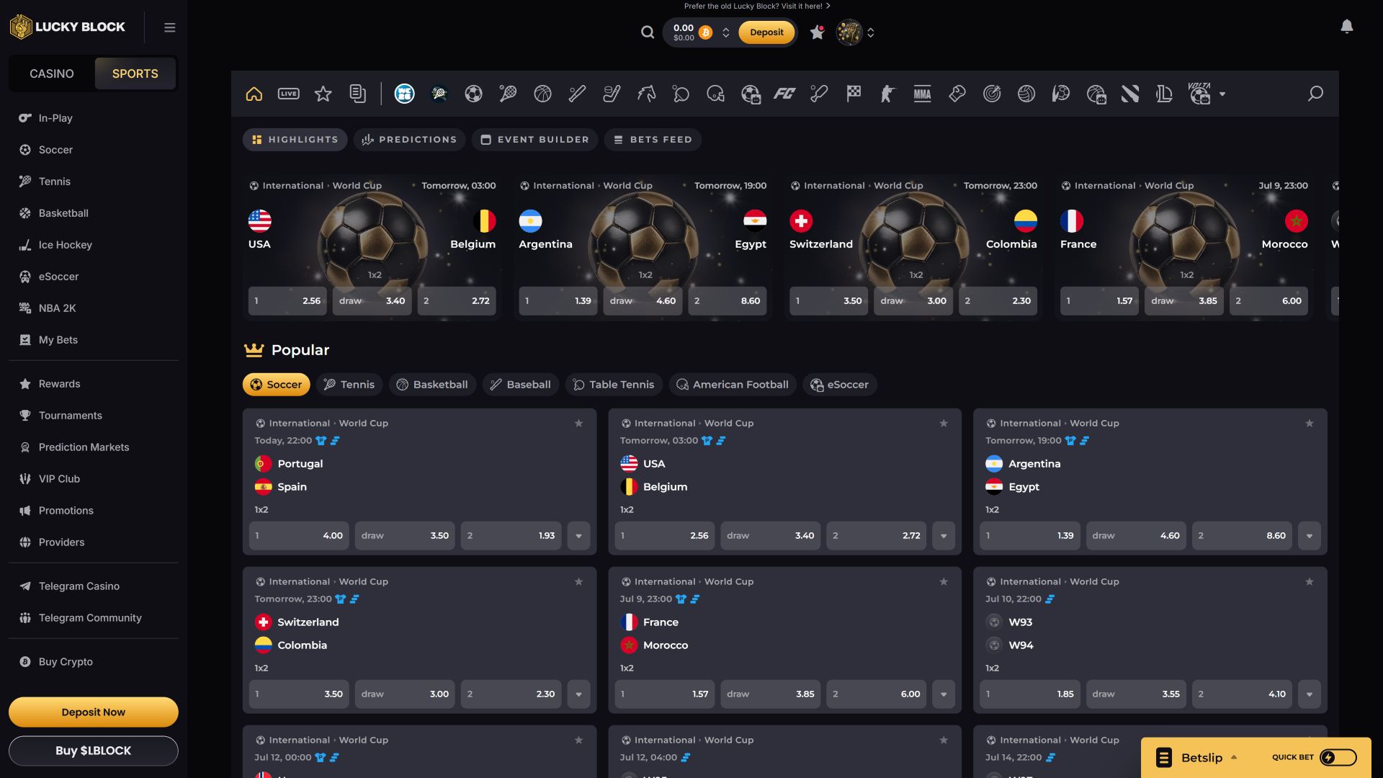Viewport: 1383px width, 778px height.
Task: Select the checkered racing flag icon
Action: point(854,94)
